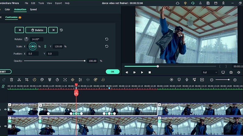The image size is (243, 136).
Task: Hide the upper video track with eye icon
Action: click(5, 109)
